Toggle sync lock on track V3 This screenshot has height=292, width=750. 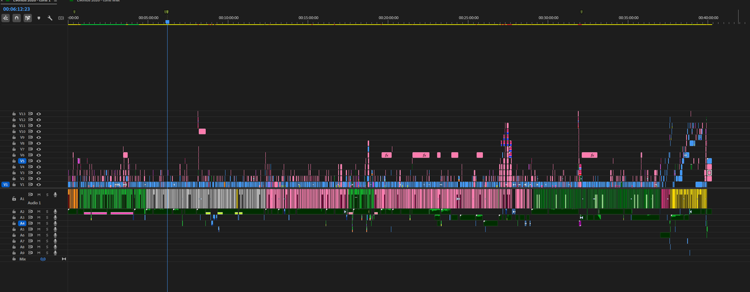click(31, 173)
